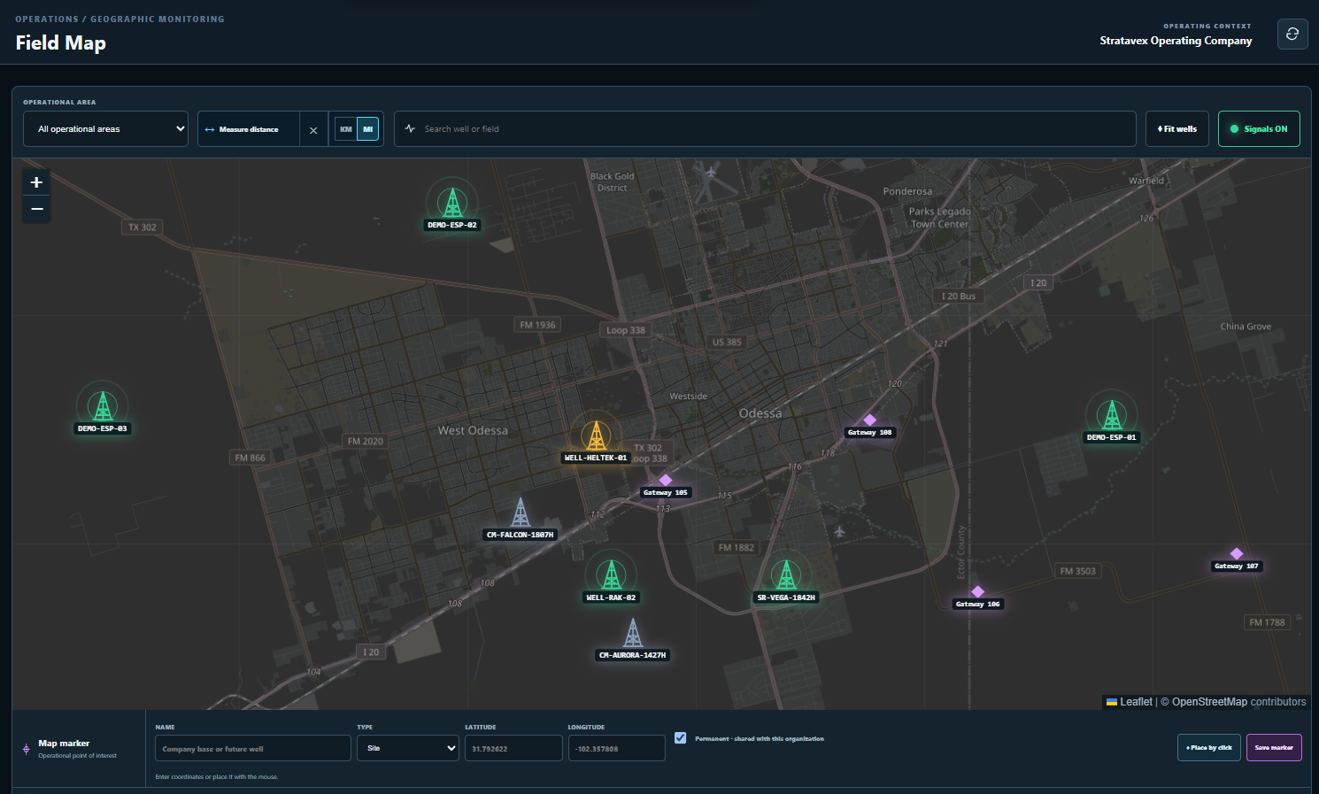Switch distance units to MI
Image resolution: width=1319 pixels, height=794 pixels.
[368, 129]
